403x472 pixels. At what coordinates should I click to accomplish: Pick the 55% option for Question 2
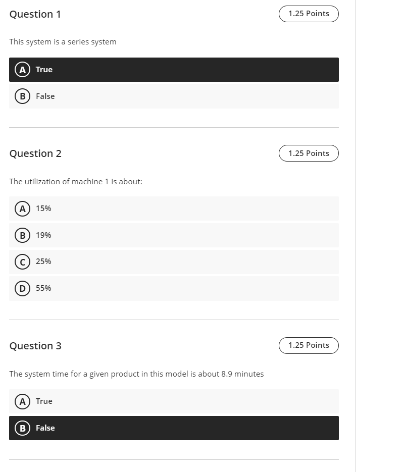click(174, 288)
